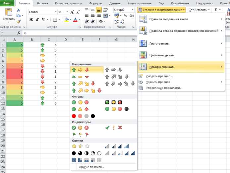Click Другие правила... at the gallery bottom
230x173 pixels.
pos(91,167)
